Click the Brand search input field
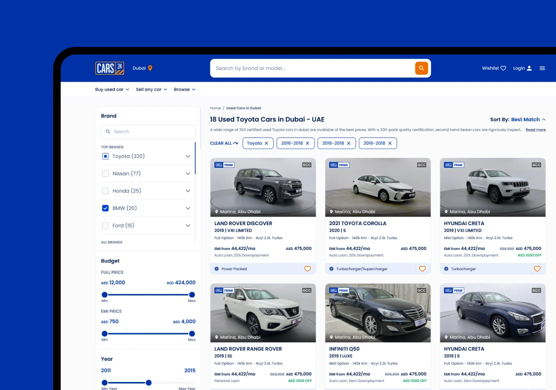 [x=148, y=132]
